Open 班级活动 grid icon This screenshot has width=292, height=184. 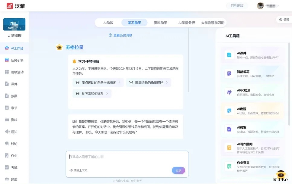coord(7,72)
